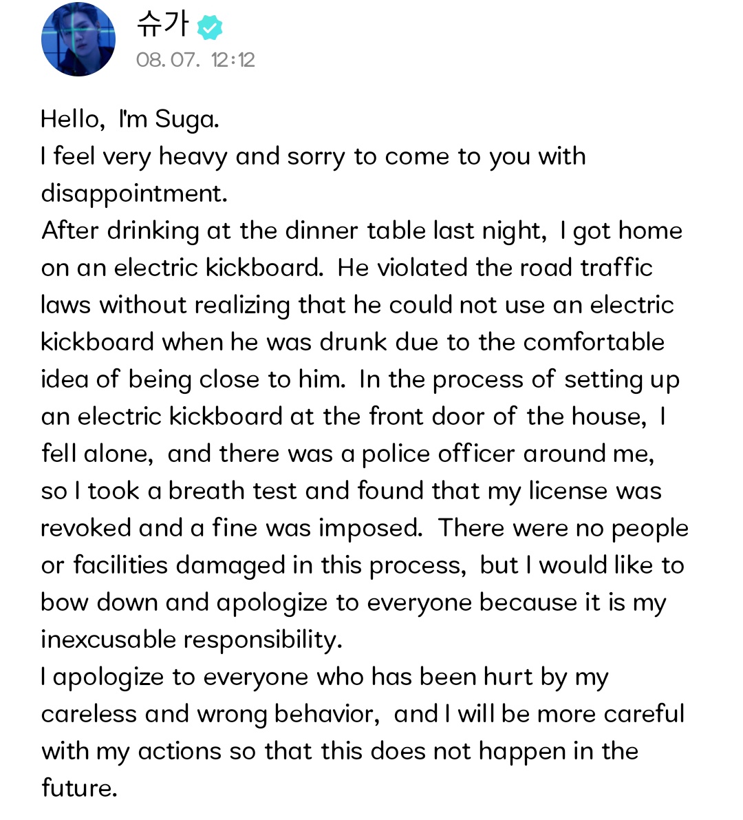
Task: Click the phrase 'breath test' in the post
Action: 233,492
